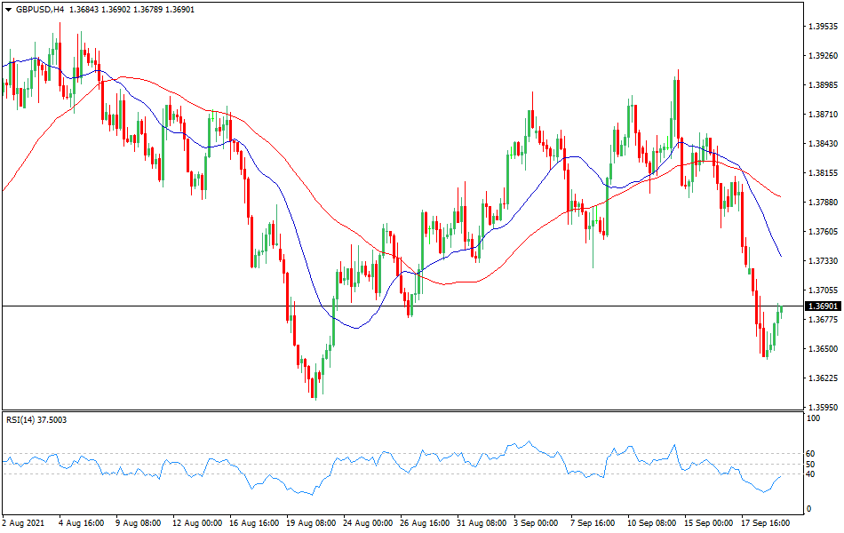Click the 1.37330 price scale label
The width and height of the screenshot is (844, 533).
(823, 261)
